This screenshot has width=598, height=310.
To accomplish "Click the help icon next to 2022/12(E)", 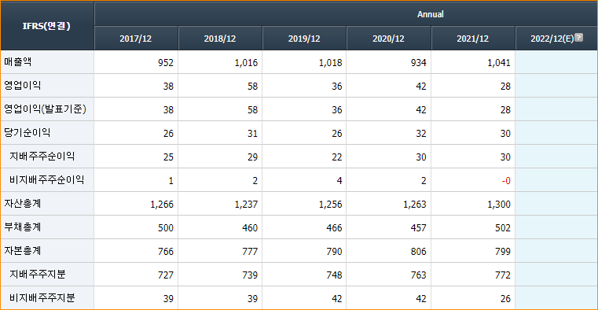I will pyautogui.click(x=579, y=38).
